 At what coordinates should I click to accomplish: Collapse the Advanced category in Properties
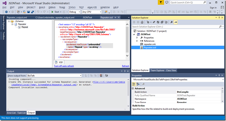coord(133,88)
